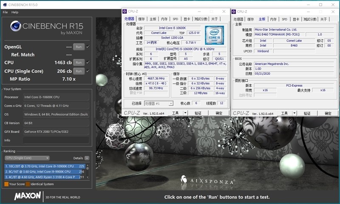Open the Help menu in Cinebench

pos(15,12)
